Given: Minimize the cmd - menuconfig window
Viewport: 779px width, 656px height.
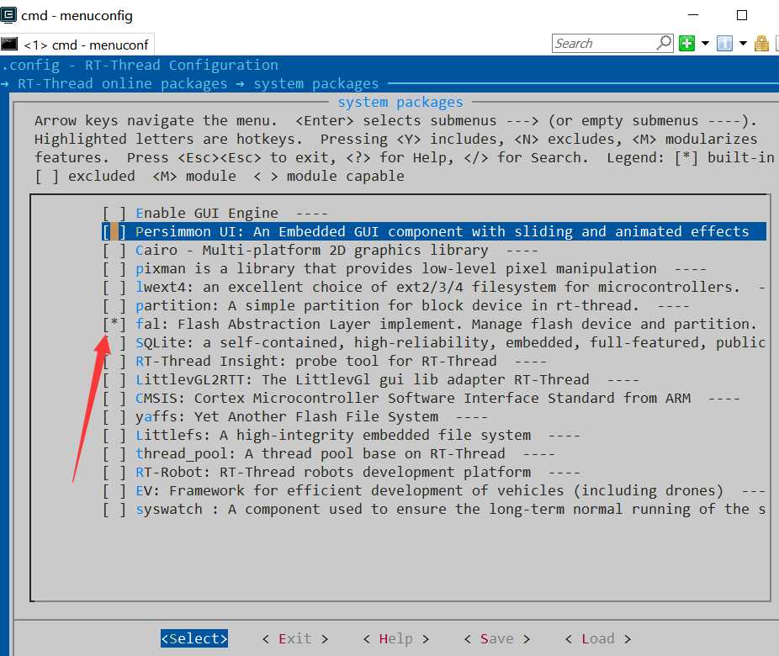Looking at the screenshot, I should tap(693, 15).
